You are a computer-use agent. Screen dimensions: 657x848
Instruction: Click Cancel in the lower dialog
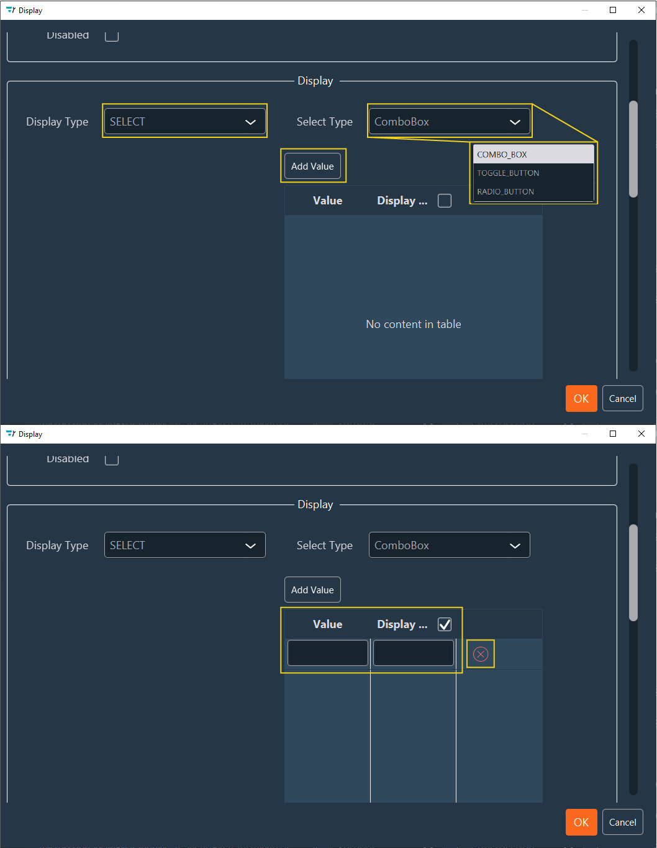[x=622, y=822]
